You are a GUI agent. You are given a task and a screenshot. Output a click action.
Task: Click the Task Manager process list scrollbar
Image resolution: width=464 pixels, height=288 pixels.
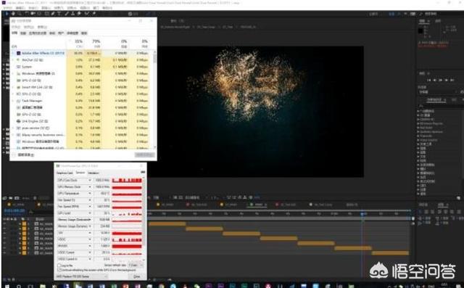click(154, 99)
